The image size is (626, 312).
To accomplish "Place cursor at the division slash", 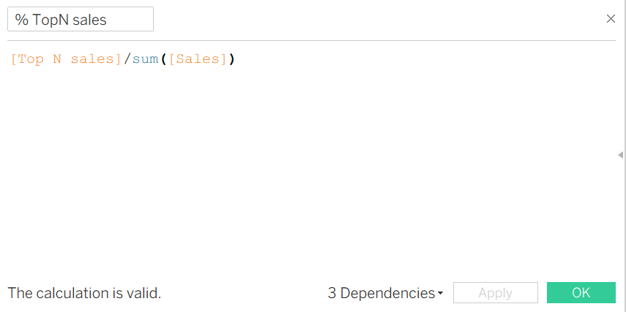I will click(127, 59).
